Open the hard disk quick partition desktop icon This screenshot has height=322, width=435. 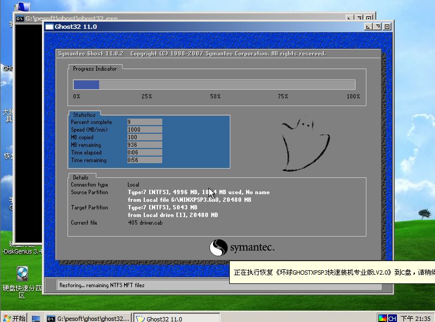pos(22,274)
